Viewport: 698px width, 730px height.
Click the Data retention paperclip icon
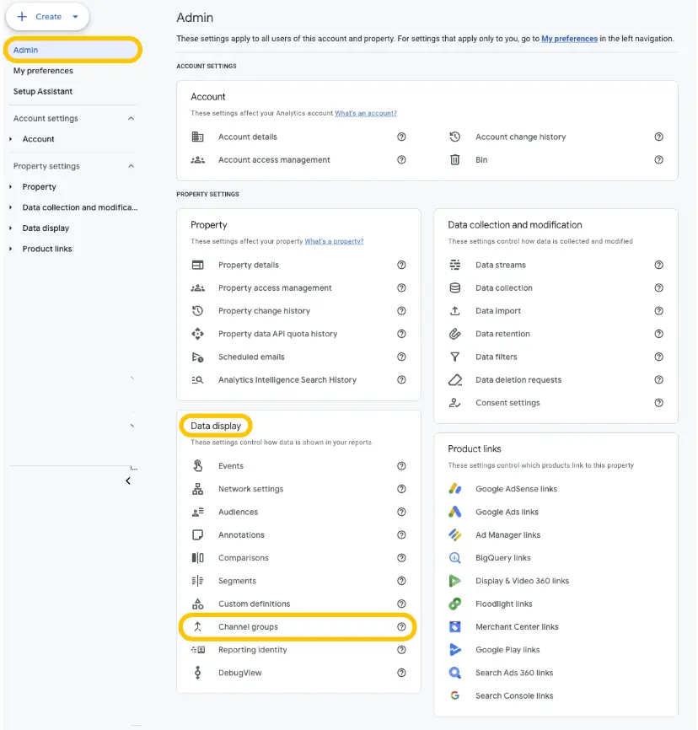click(454, 334)
